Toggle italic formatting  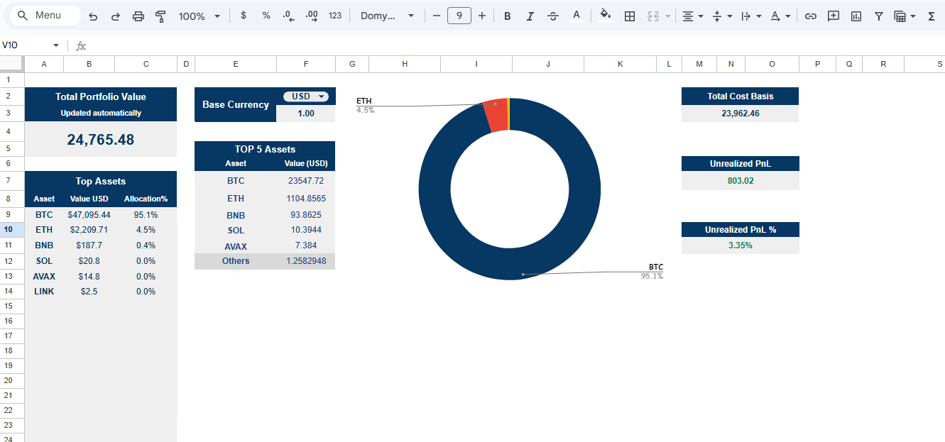530,15
